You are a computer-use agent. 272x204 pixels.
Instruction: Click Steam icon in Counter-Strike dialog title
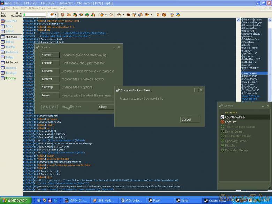(x=118, y=90)
